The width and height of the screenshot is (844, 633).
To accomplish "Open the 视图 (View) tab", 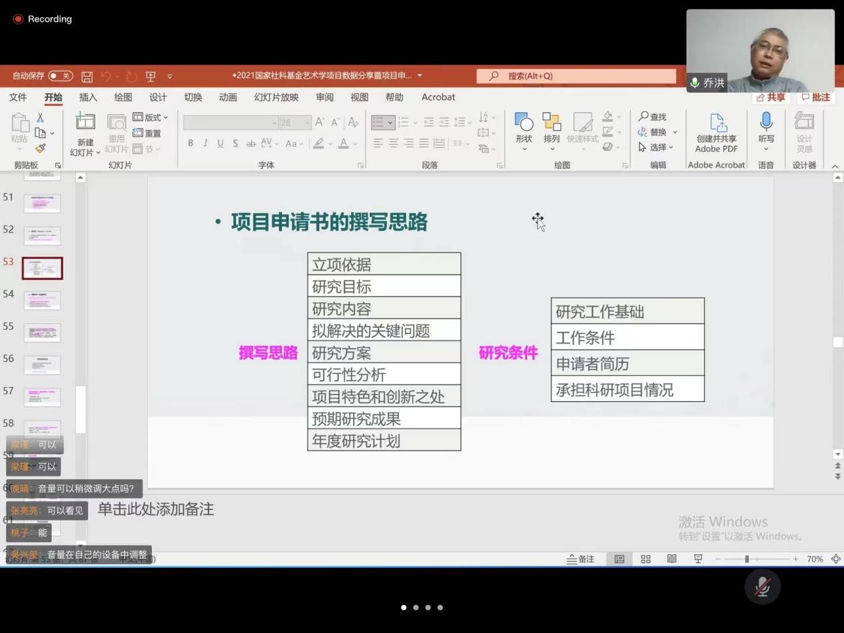I will click(x=359, y=97).
